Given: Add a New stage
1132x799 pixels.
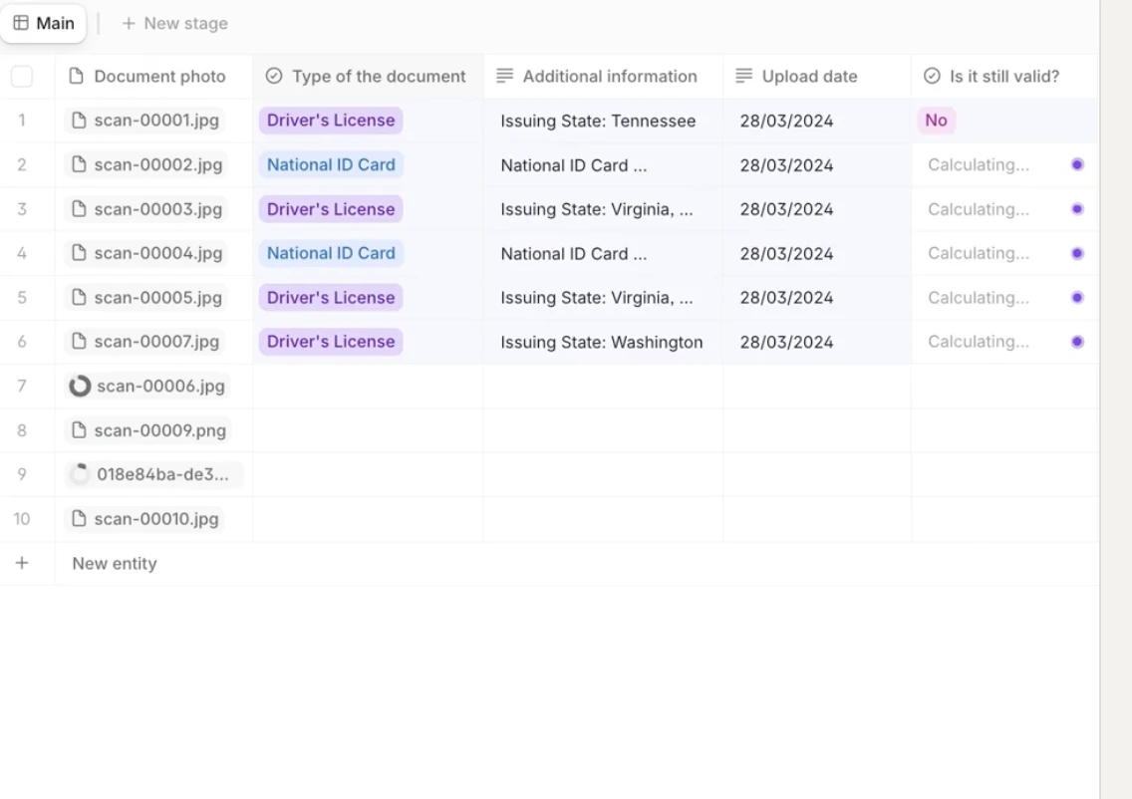Looking at the screenshot, I should (174, 23).
